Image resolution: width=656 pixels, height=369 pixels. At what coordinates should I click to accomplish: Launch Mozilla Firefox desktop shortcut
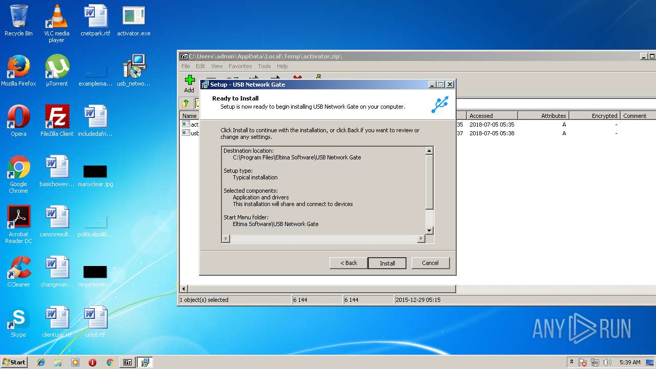tap(18, 71)
